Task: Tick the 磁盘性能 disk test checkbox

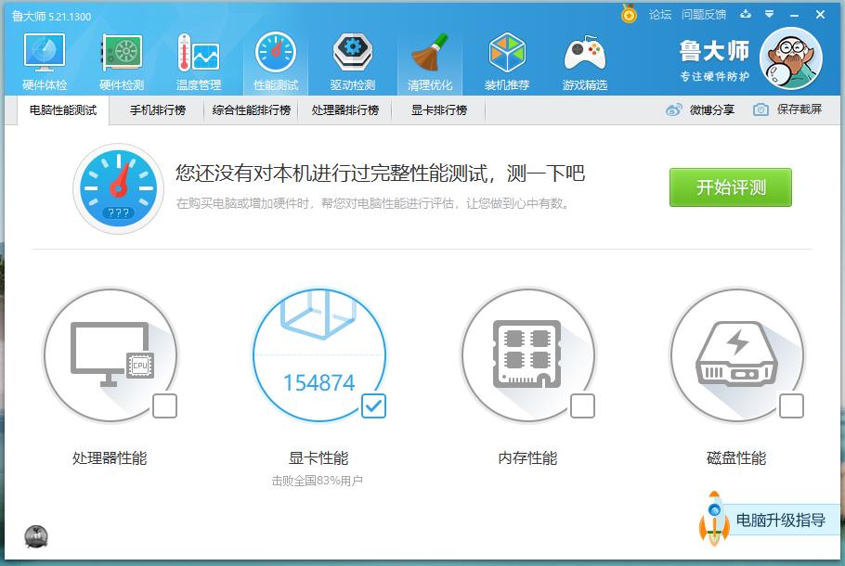Action: click(x=792, y=405)
